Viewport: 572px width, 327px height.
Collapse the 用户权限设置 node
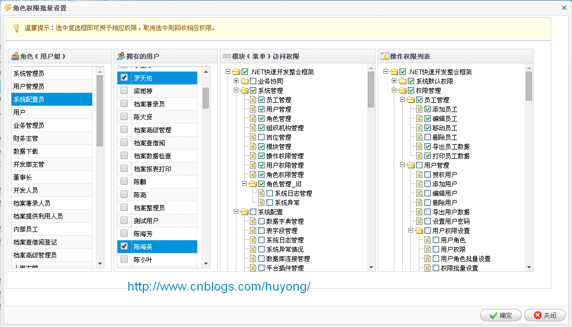[x=411, y=230]
